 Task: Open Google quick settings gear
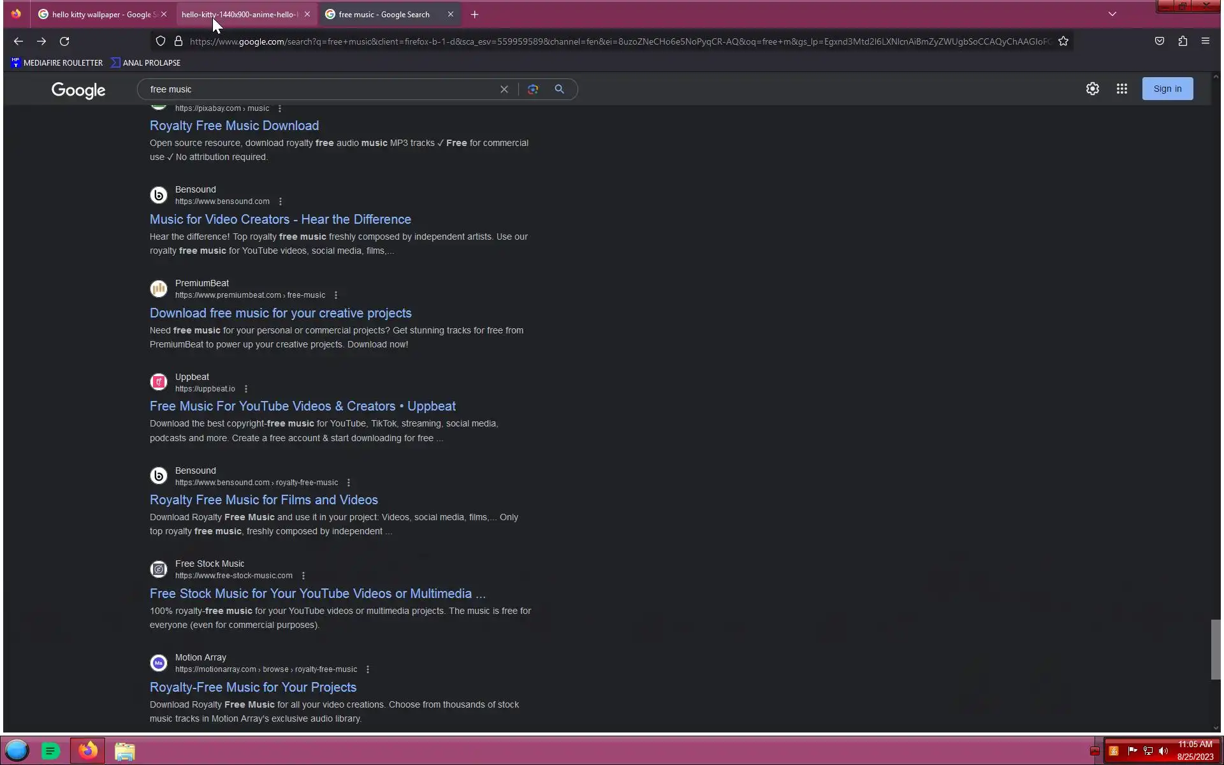pyautogui.click(x=1092, y=89)
